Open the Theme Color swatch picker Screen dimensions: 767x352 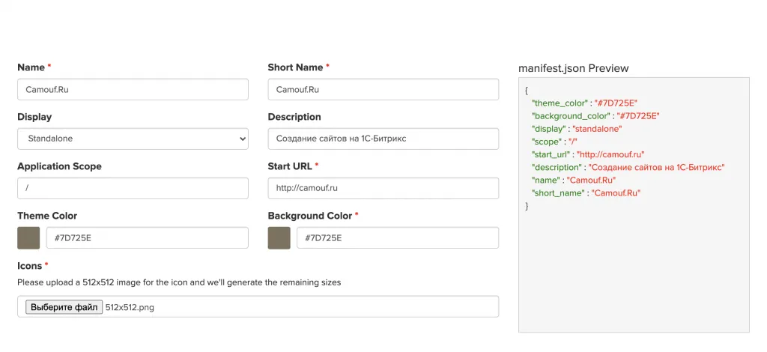(28, 238)
